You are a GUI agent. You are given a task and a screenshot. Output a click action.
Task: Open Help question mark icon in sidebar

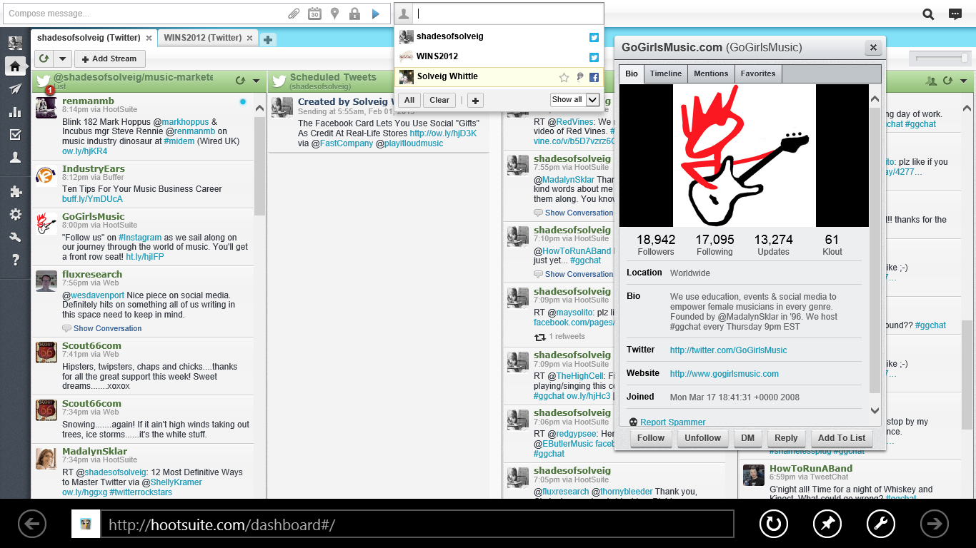(x=15, y=260)
